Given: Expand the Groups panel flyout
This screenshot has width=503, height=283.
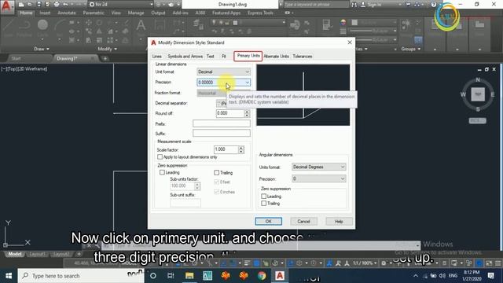Looking at the screenshot, I should pyautogui.click(x=411, y=49).
